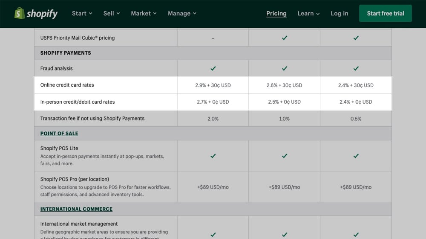
Task: Click the Shopify logo
Action: 36,13
